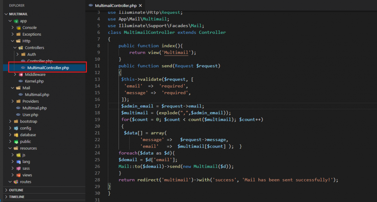Image resolution: width=377 pixels, height=202 pixels.
Task: Click the PHP icon beside Kernel.php
Action: (21, 81)
